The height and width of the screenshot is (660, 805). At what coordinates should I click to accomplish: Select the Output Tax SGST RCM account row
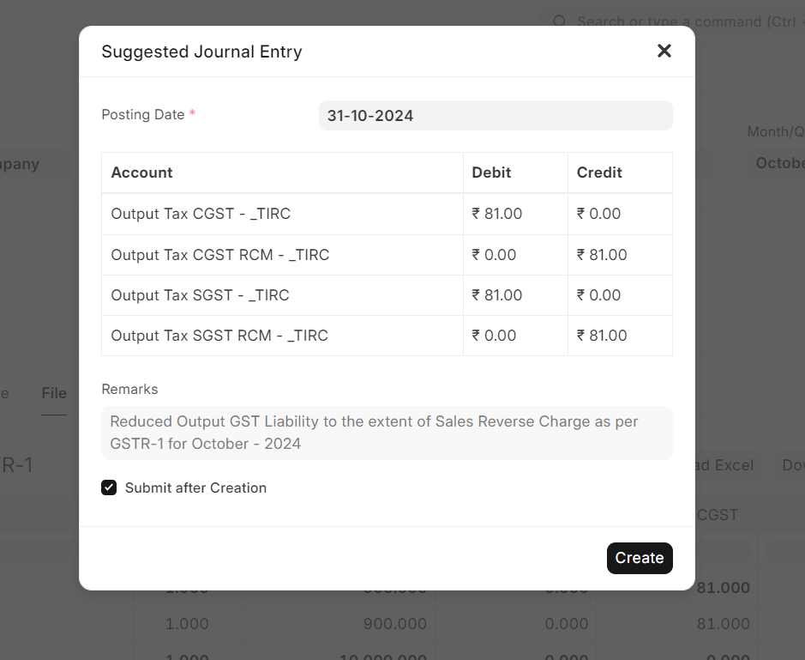click(x=219, y=336)
